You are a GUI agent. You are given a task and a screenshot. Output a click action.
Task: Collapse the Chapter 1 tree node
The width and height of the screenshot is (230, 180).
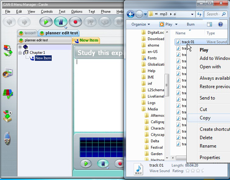(20, 53)
